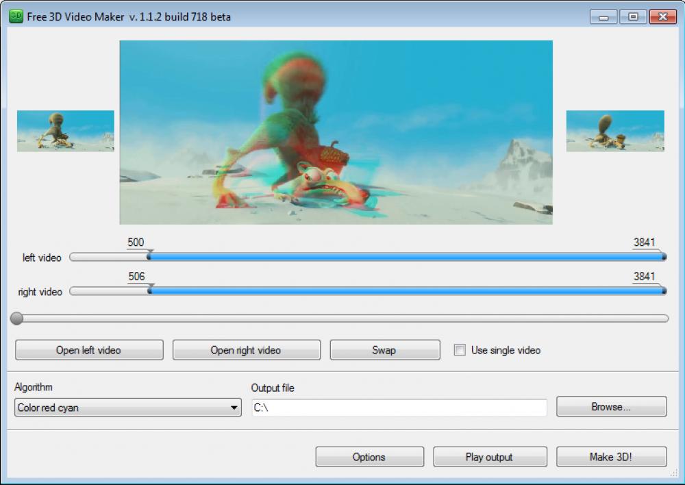Click end handle at 3841 on left video slider

[x=663, y=257]
